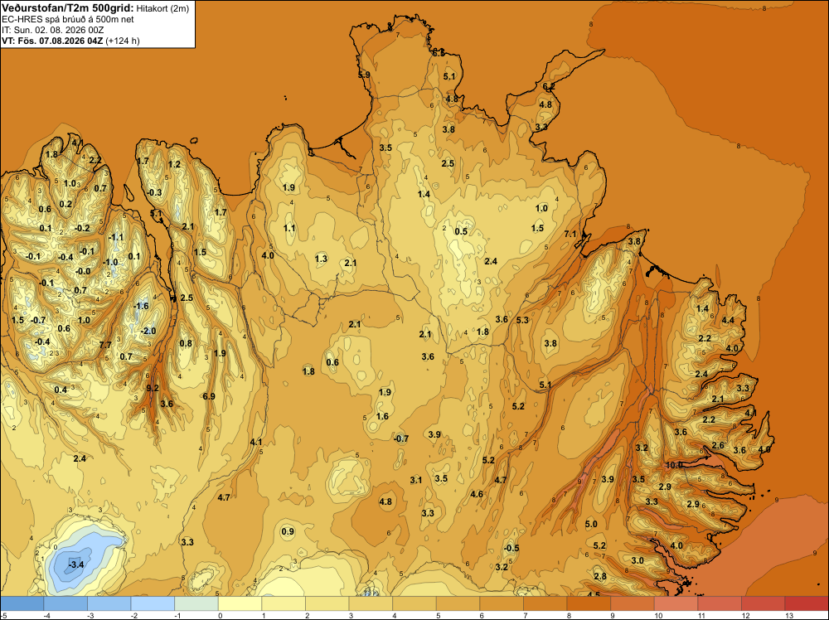Click the 4.4 temperature label on the east coast
This screenshot has height=620, width=829.
click(728, 320)
